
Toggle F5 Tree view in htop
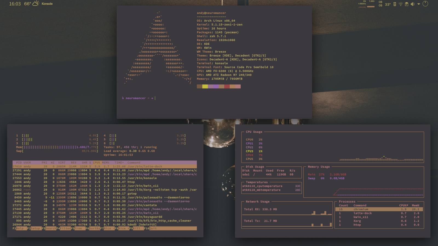(78, 229)
